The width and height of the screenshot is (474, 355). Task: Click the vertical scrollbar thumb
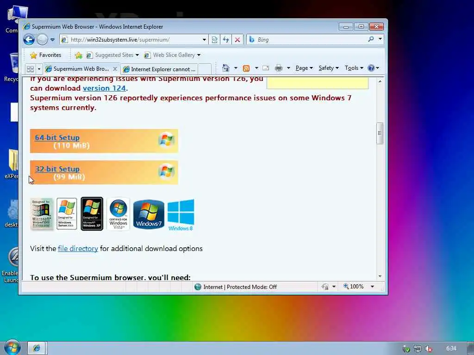(x=380, y=133)
